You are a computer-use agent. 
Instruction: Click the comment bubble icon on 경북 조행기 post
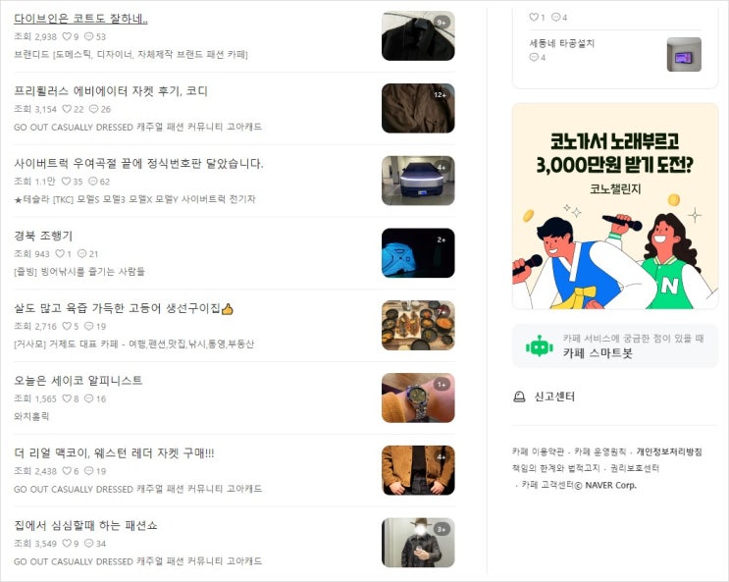click(81, 253)
